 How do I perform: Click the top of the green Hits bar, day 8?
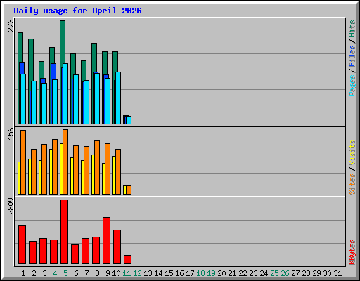(94, 44)
